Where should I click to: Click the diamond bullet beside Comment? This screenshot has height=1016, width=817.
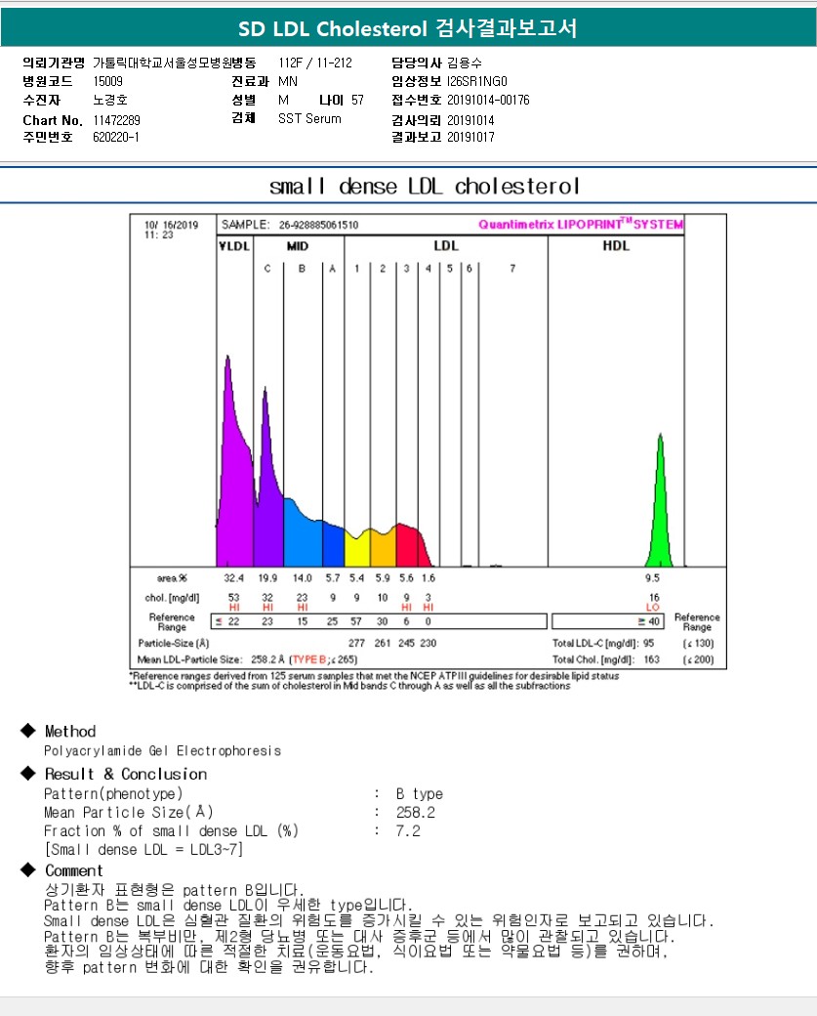(26, 869)
